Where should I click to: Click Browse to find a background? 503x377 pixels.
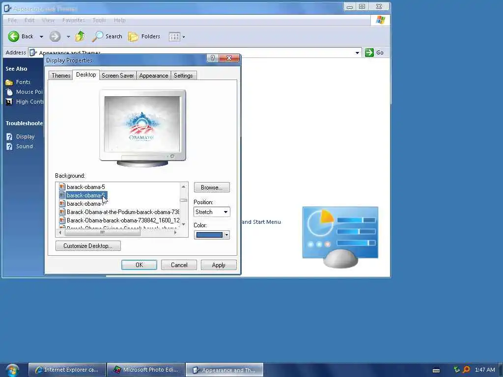tap(212, 188)
